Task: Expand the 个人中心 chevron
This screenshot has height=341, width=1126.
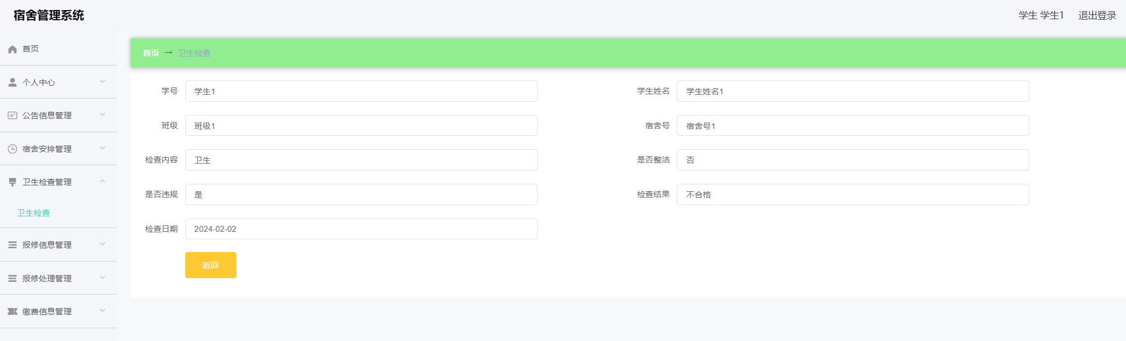Action: [x=103, y=82]
